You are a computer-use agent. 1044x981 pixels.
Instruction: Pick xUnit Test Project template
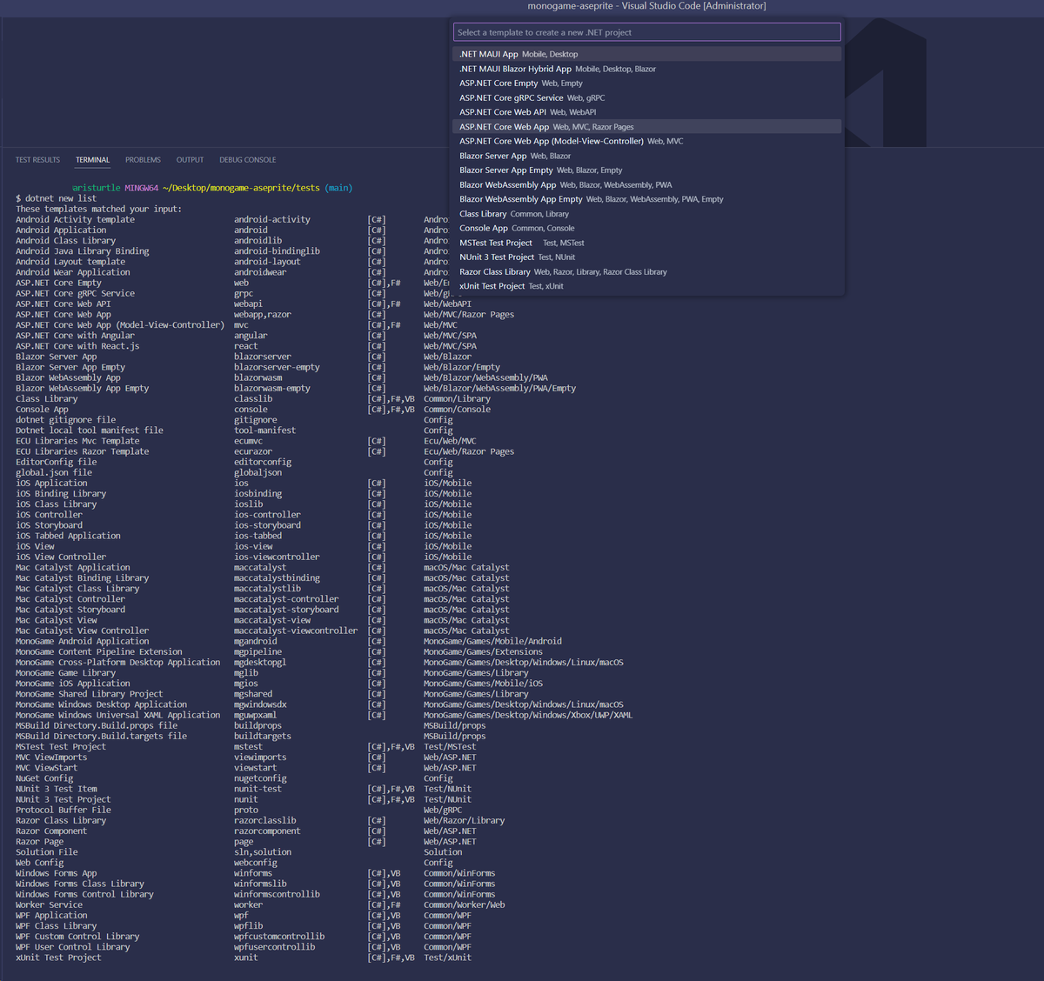point(647,286)
